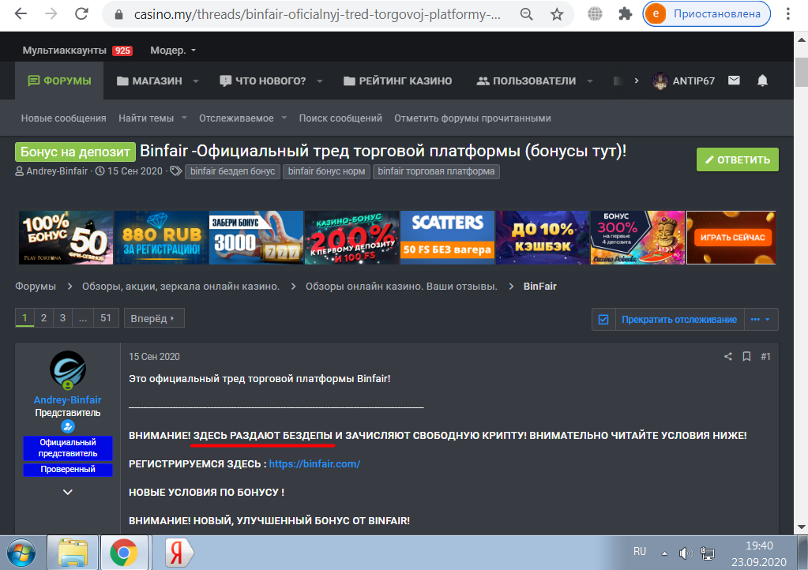The image size is (808, 570).
Task: Click the ОТВЕТИТЬ button
Action: 738,159
